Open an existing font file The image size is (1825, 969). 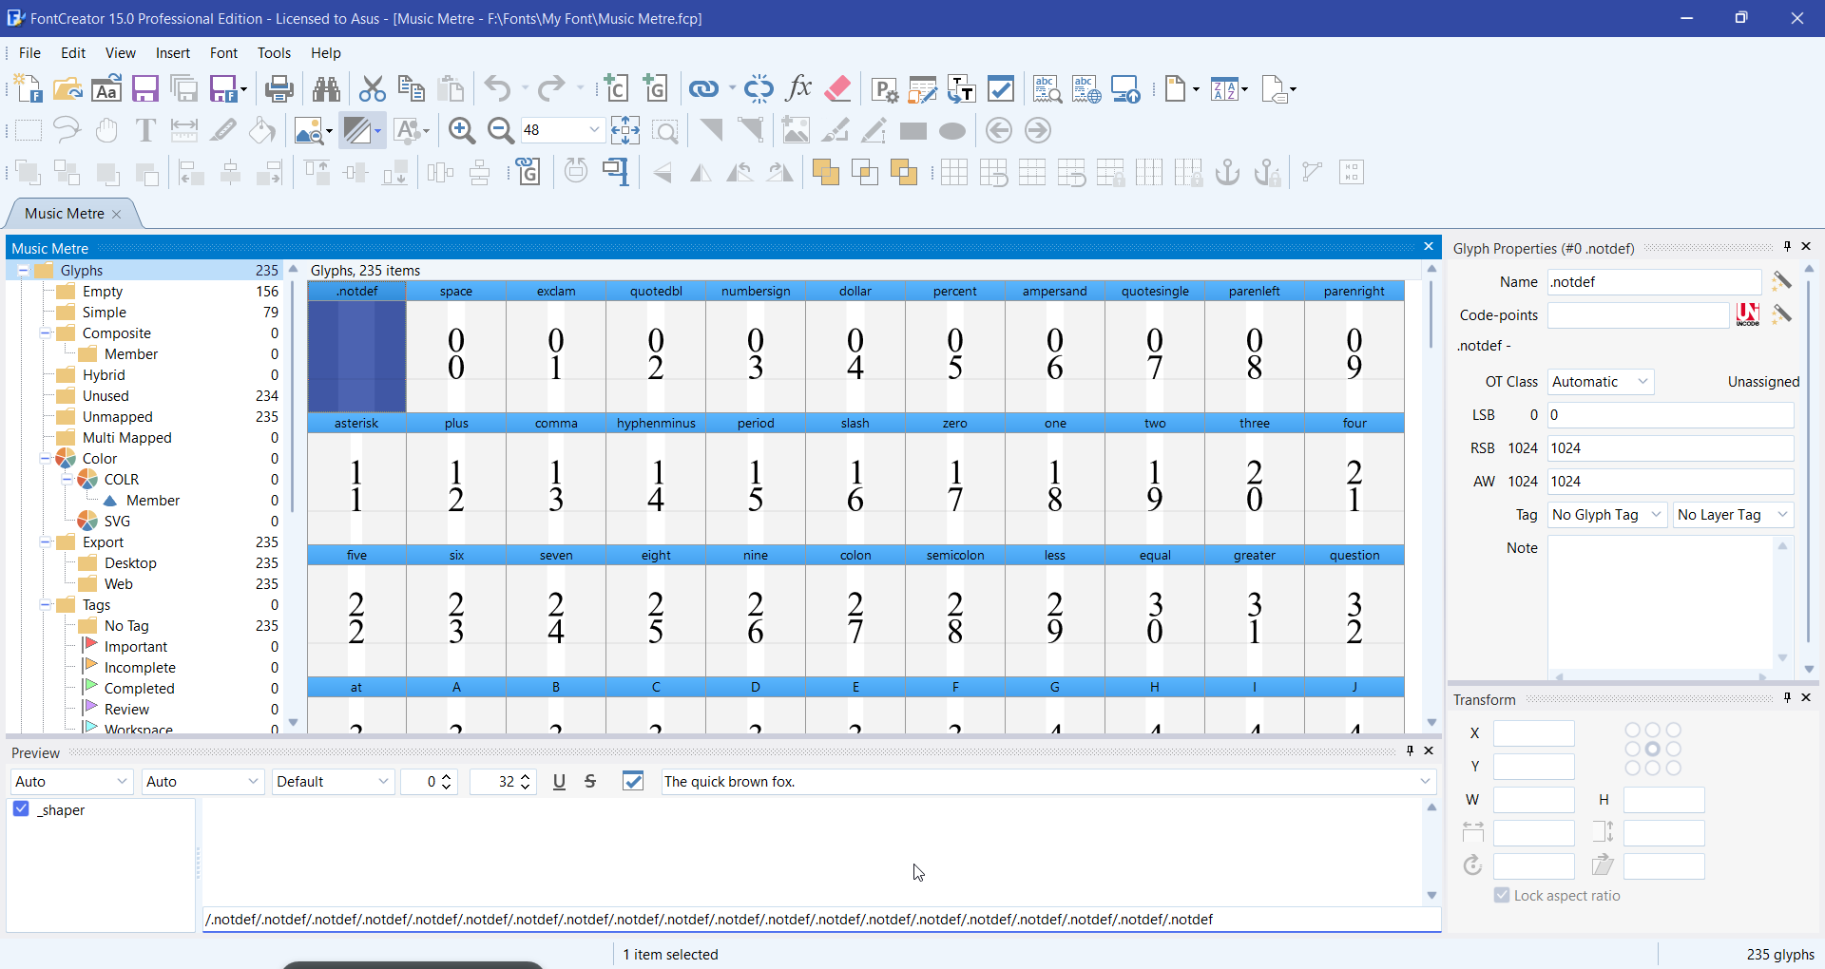tap(67, 89)
